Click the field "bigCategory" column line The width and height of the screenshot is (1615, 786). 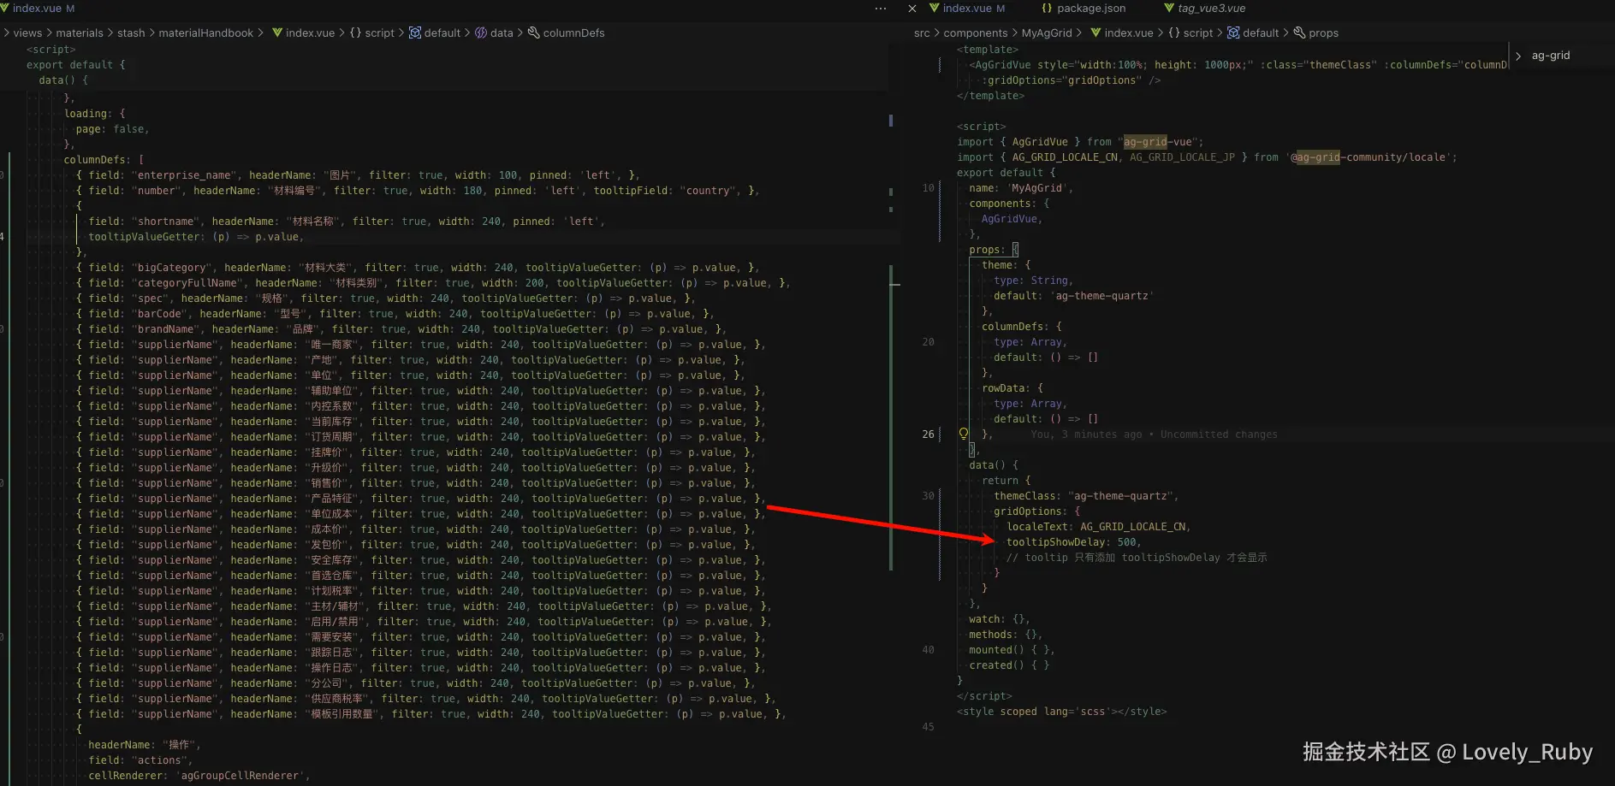(418, 268)
